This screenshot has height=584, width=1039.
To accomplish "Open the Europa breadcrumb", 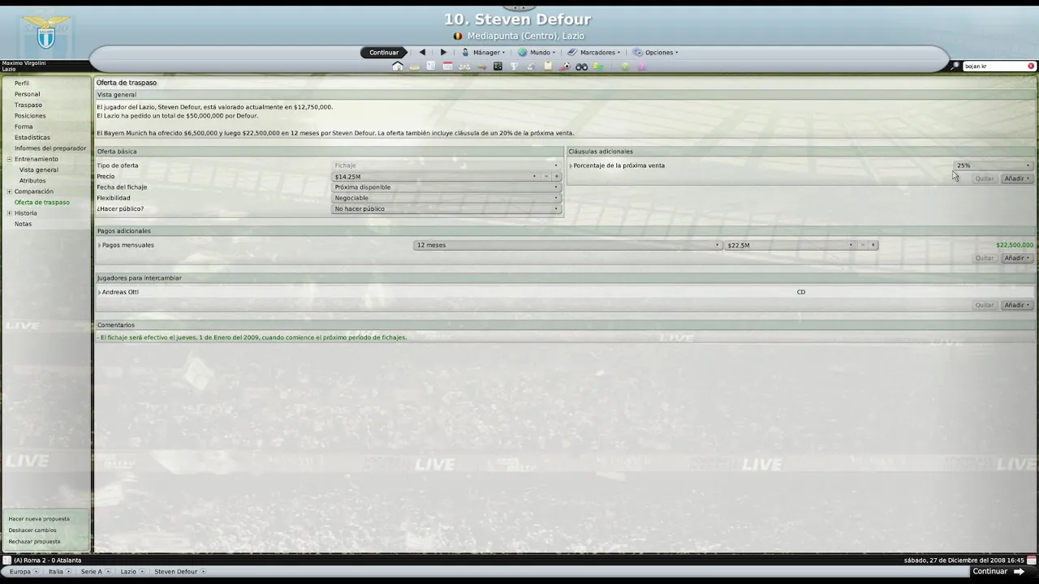I will click(20, 571).
